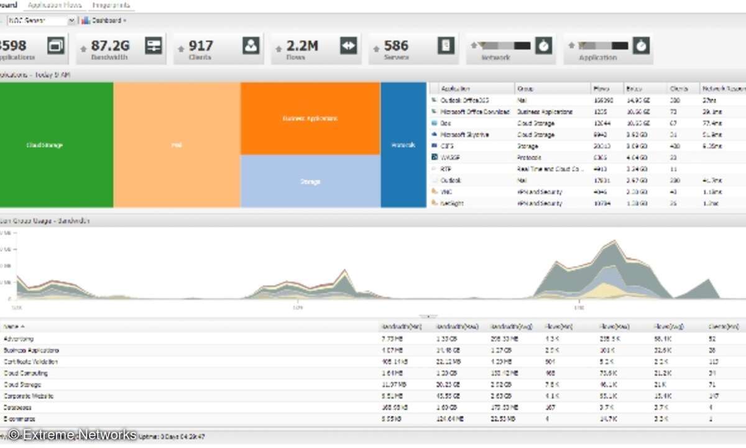
Task: Sort by the Flows column header
Action: [606, 89]
